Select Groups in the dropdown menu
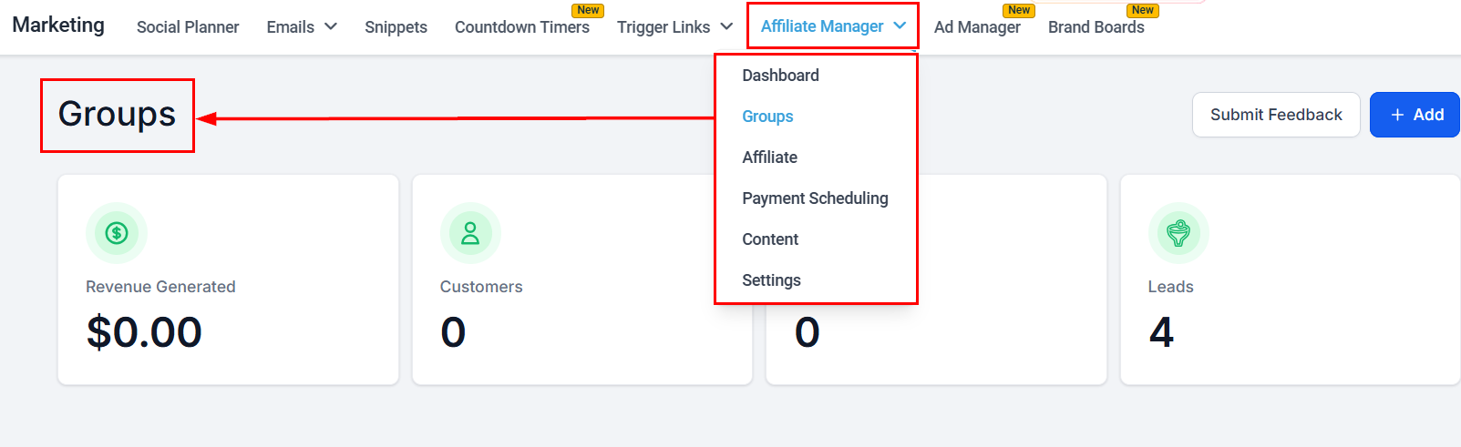 [x=767, y=117]
